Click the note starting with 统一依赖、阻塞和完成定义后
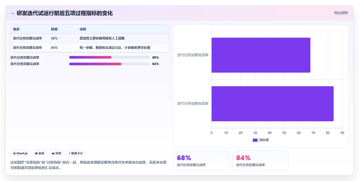Viewport: 359px width, 181px height. [x=115, y=48]
